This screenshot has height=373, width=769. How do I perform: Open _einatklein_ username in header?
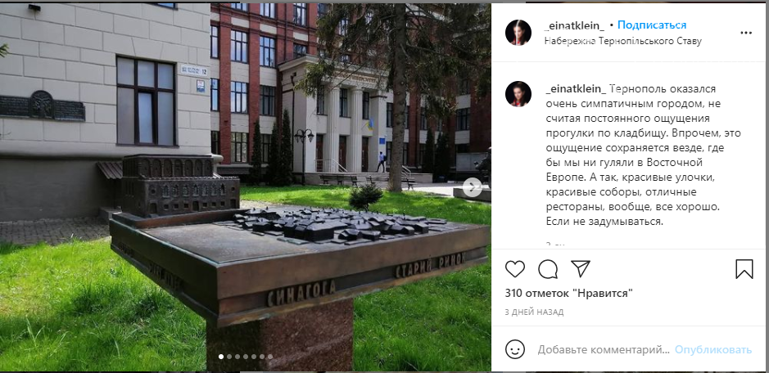pyautogui.click(x=574, y=25)
